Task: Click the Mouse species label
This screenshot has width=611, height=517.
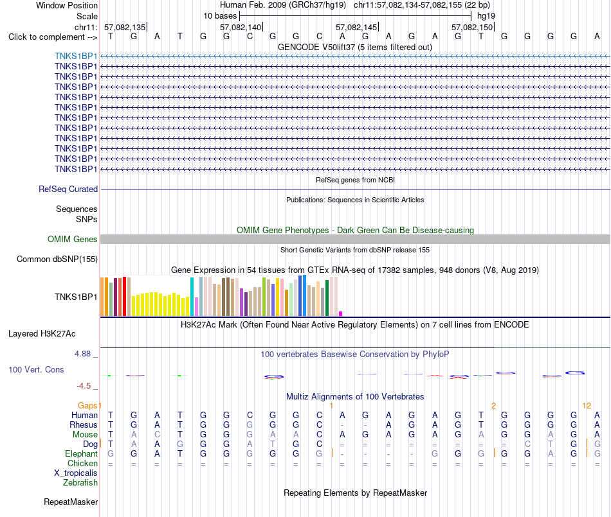Action: 85,435
